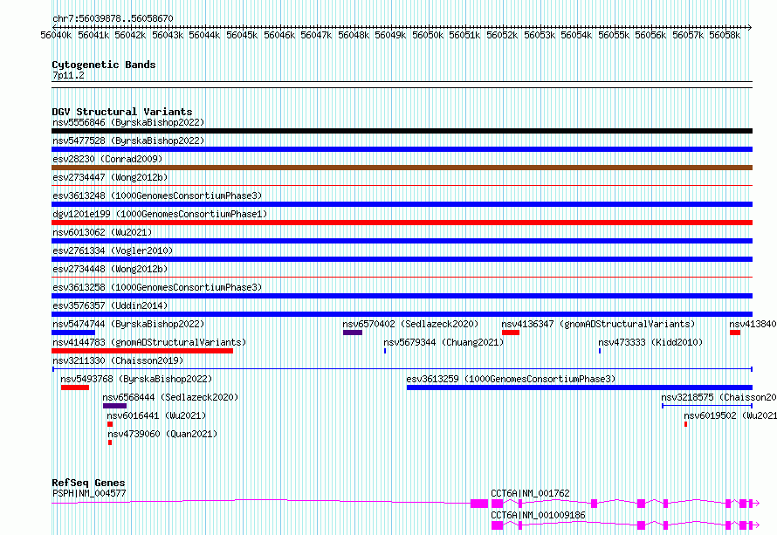Select the nsv473333 (Kidd2010) label
This screenshot has height=535, width=777.
coord(650,342)
